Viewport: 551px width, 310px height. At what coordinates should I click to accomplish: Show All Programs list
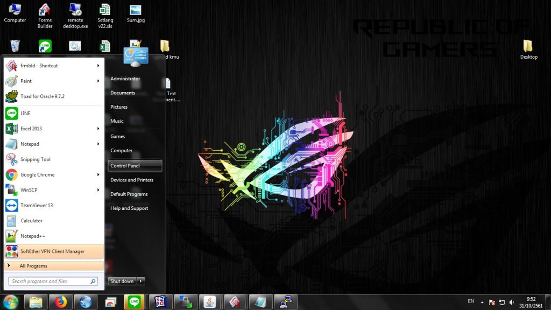[x=54, y=266]
